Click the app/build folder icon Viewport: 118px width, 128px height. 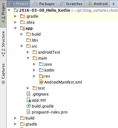click(29, 34)
